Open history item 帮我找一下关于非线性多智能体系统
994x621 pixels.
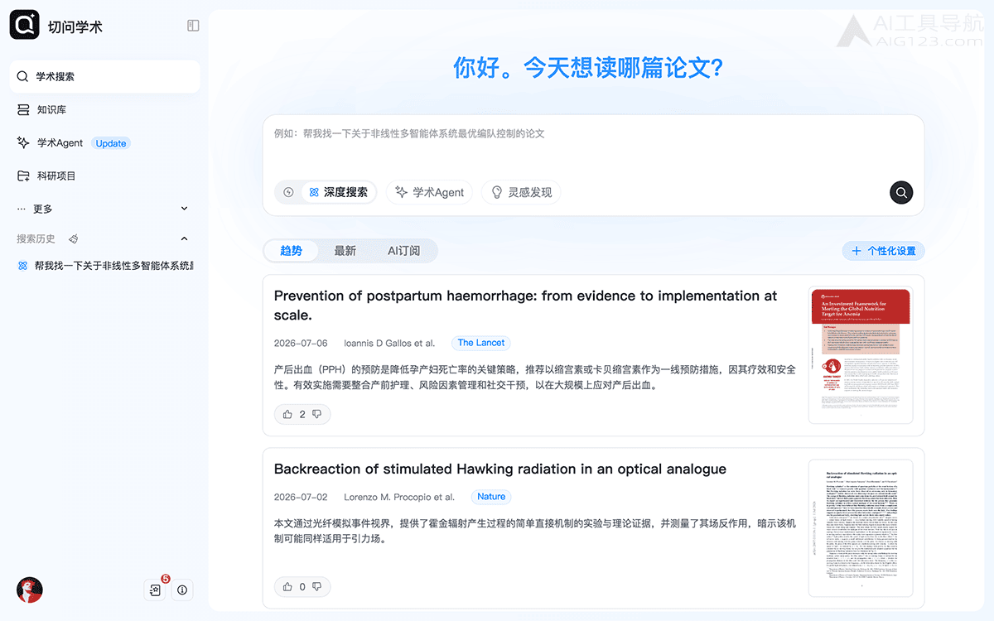click(x=105, y=266)
